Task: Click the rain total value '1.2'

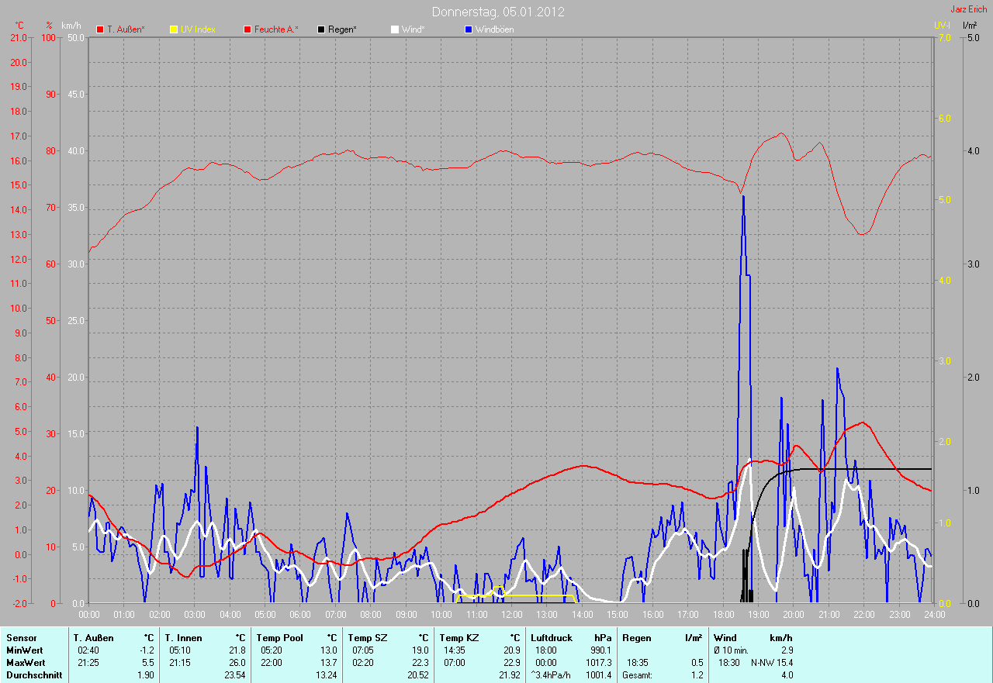Action: [x=697, y=675]
